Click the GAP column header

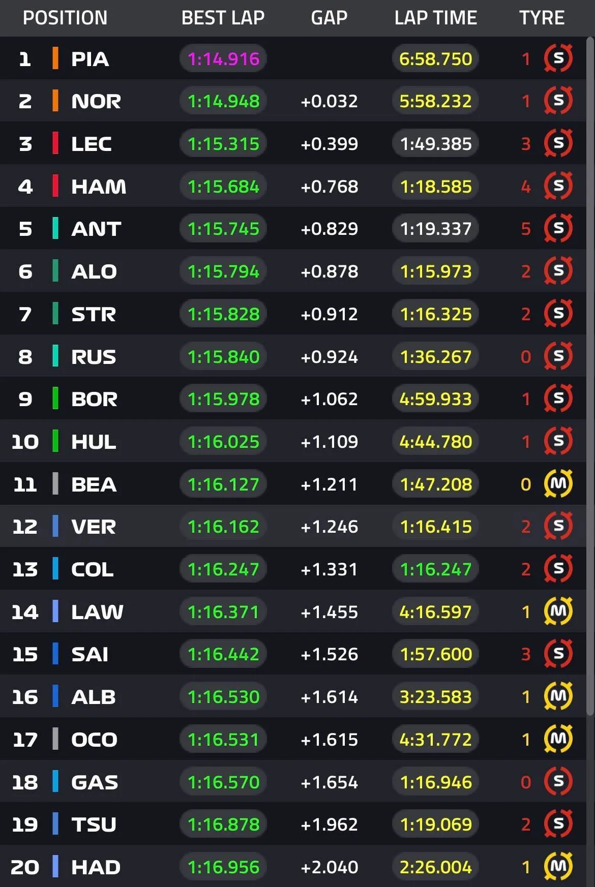[x=329, y=18]
